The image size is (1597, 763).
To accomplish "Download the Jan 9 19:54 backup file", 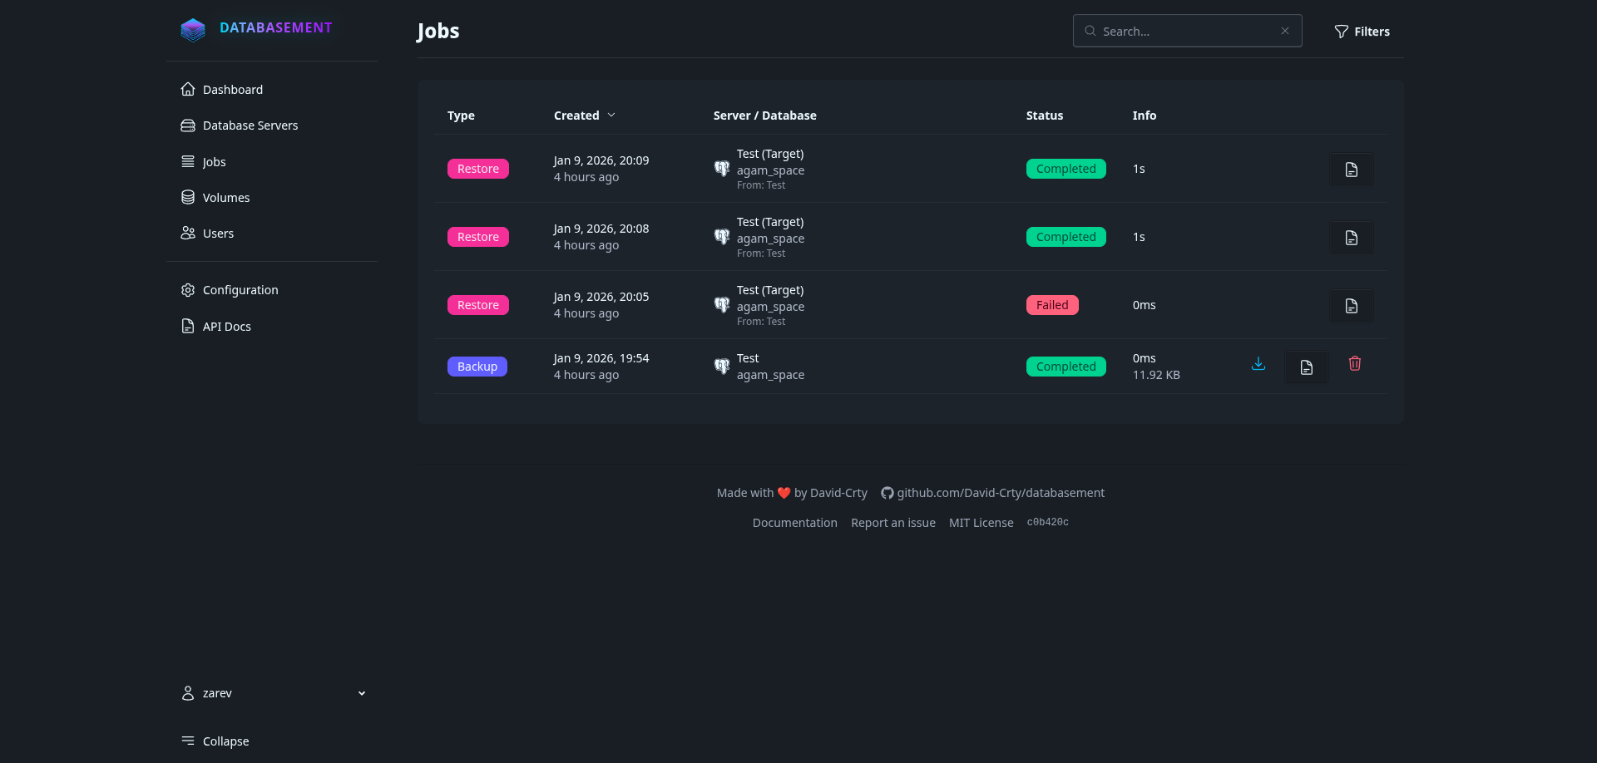I will click(x=1258, y=364).
